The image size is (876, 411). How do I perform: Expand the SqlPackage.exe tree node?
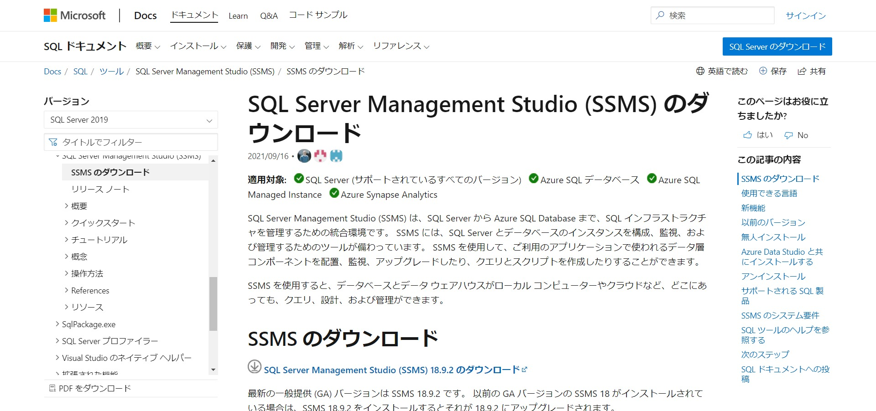(x=57, y=324)
